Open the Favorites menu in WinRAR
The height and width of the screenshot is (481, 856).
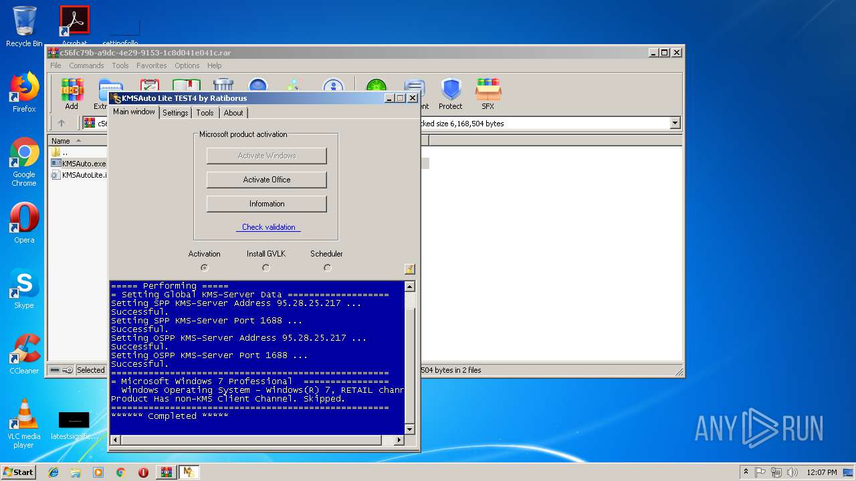click(x=152, y=65)
